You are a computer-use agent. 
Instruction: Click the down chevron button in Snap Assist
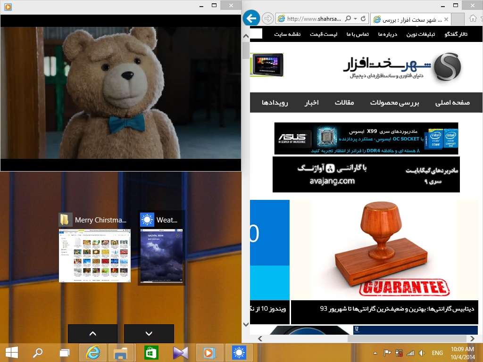click(149, 333)
